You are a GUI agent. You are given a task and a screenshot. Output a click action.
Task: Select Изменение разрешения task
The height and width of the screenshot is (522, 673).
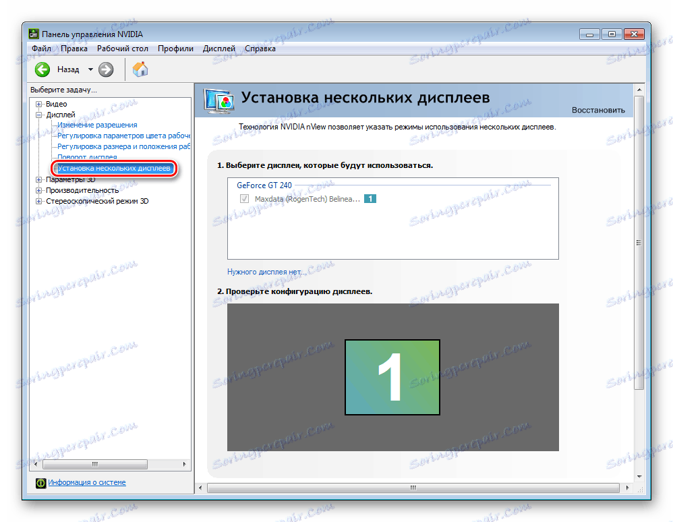click(x=97, y=125)
